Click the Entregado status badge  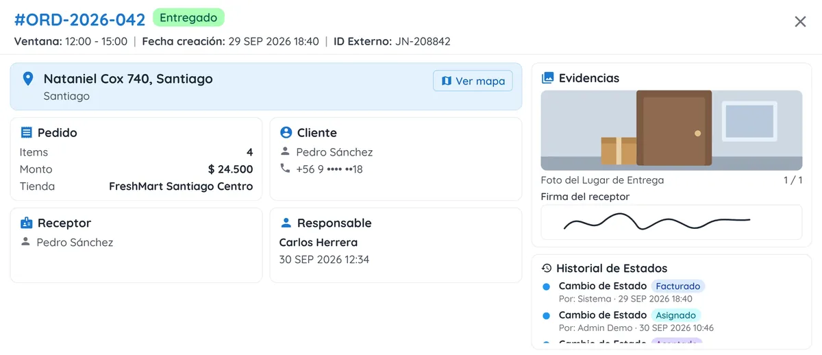pos(188,18)
